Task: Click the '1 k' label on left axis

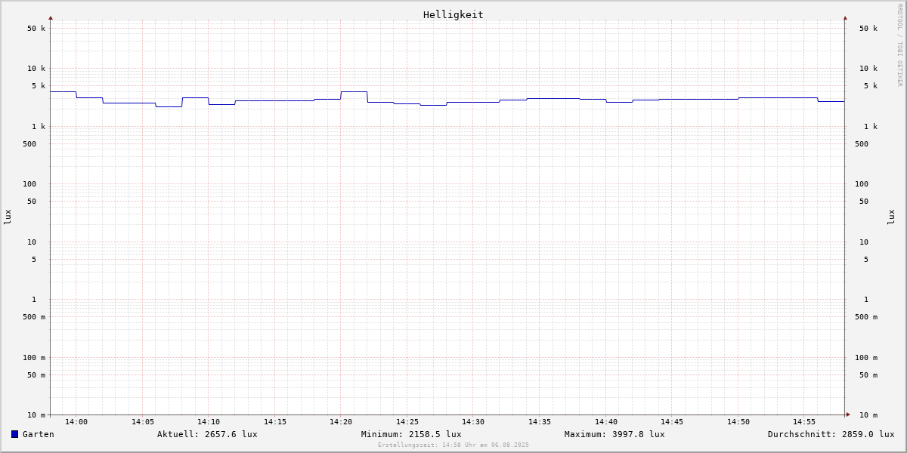Action: (39, 127)
